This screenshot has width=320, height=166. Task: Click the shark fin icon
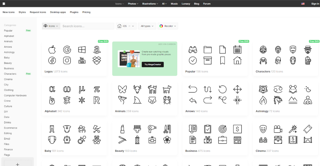(x=137, y=100)
